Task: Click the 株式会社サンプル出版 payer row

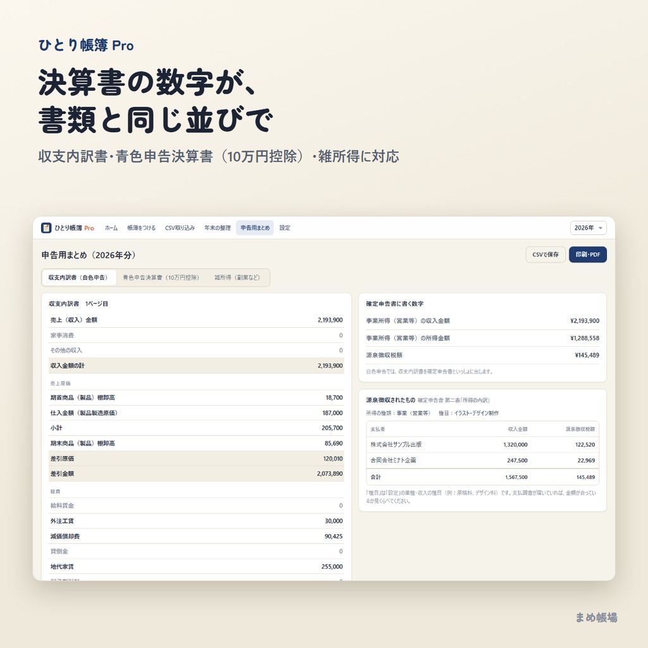Action: (x=482, y=445)
